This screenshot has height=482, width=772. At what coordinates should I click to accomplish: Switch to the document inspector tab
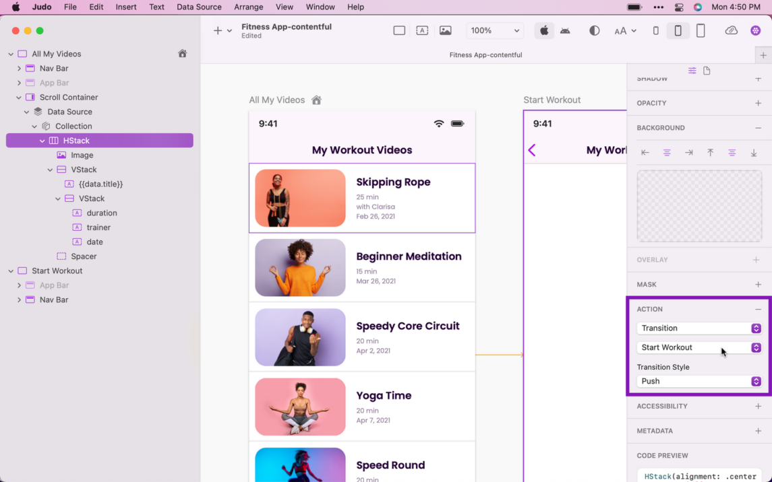click(x=707, y=71)
